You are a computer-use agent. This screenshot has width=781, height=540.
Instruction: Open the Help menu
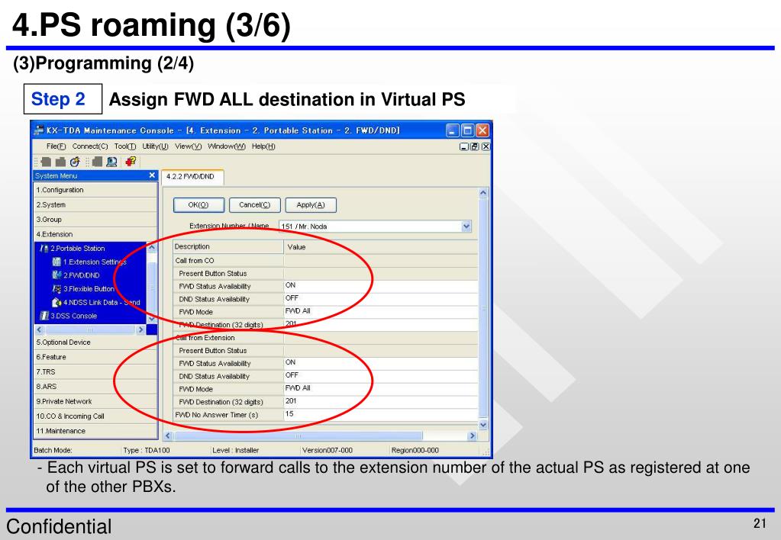point(263,146)
